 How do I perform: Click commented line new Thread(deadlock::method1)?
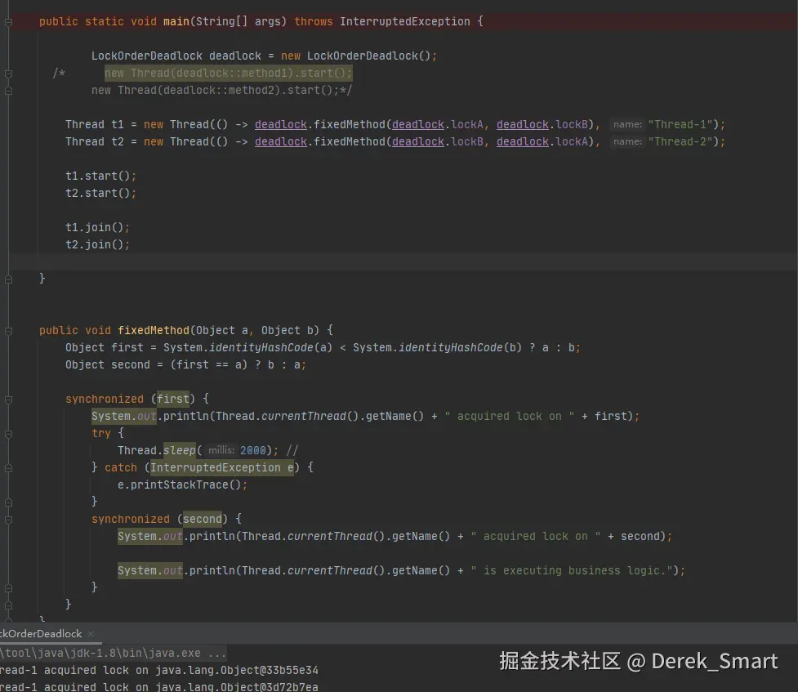point(228,73)
